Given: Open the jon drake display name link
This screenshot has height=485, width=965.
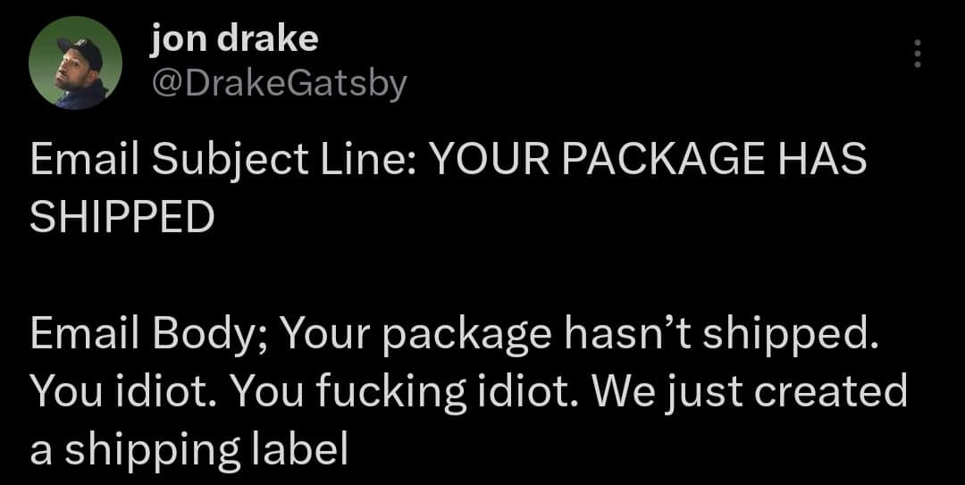Looking at the screenshot, I should (x=234, y=38).
